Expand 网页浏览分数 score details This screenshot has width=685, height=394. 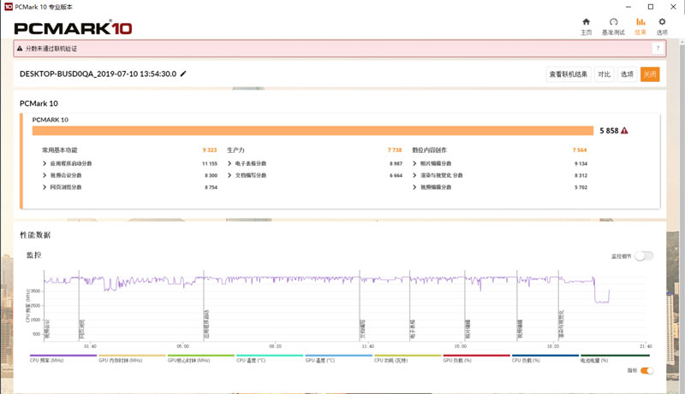(x=45, y=187)
